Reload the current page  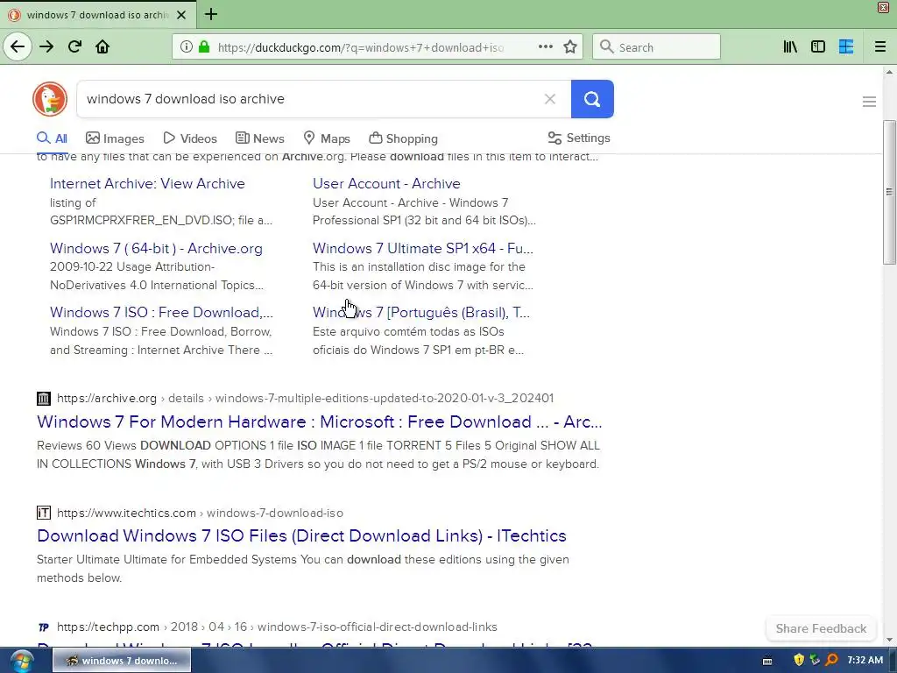(74, 47)
